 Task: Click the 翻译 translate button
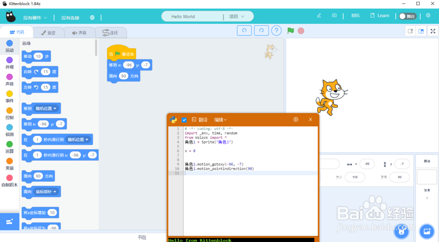click(200, 120)
